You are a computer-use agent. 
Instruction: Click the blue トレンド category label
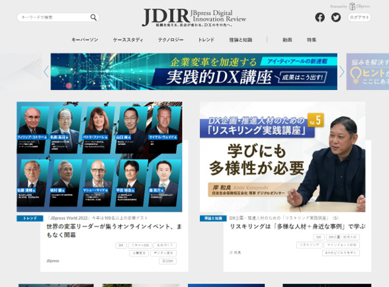click(30, 218)
